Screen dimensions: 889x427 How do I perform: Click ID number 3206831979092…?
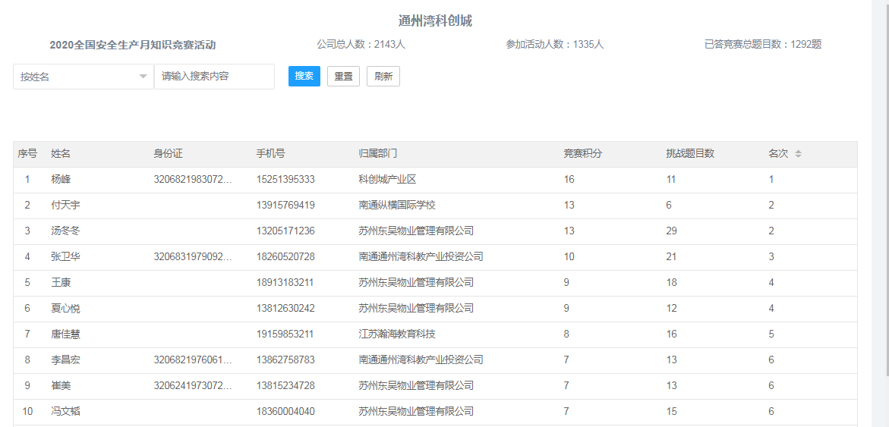[193, 257]
